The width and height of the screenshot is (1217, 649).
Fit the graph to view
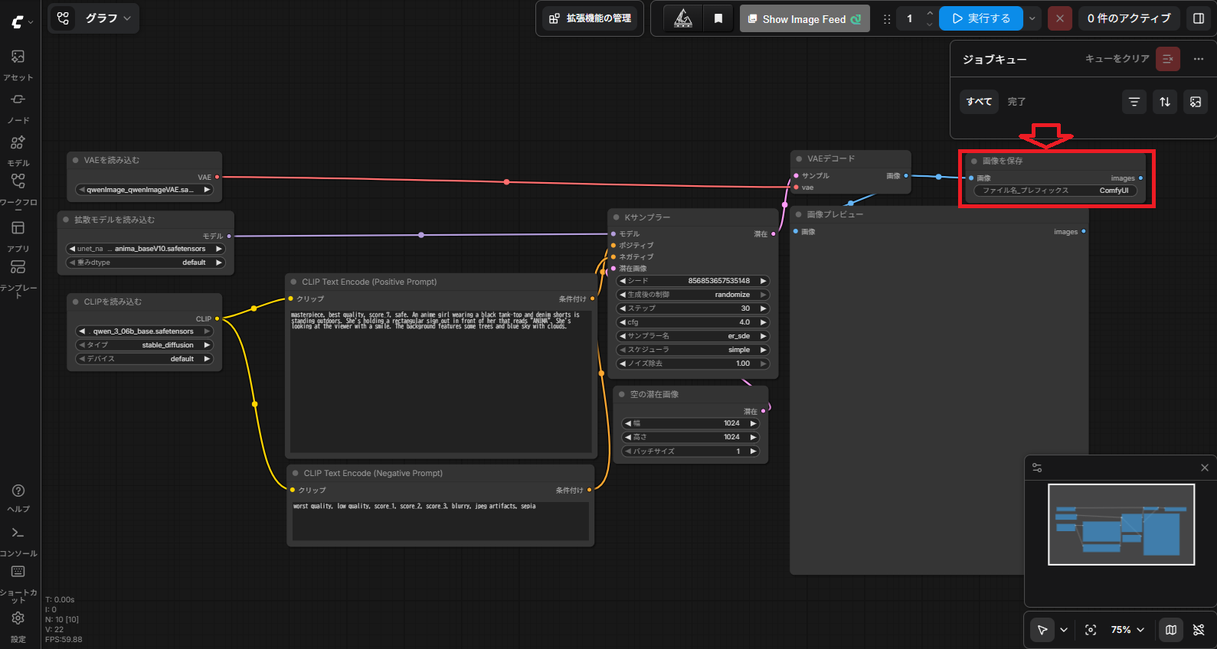click(x=1091, y=630)
